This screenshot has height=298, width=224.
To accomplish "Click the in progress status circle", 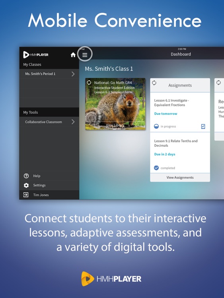I will pos(156,126).
